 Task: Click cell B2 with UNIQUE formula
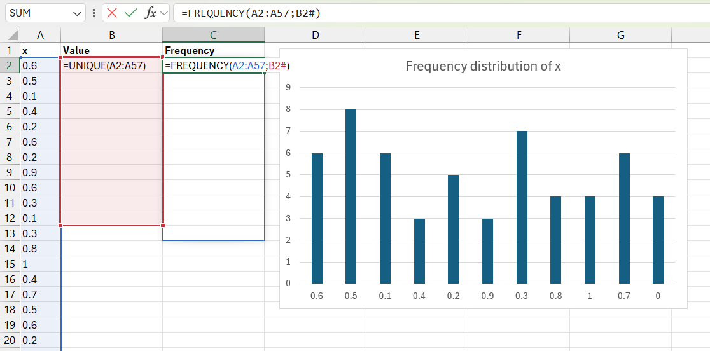click(x=111, y=66)
